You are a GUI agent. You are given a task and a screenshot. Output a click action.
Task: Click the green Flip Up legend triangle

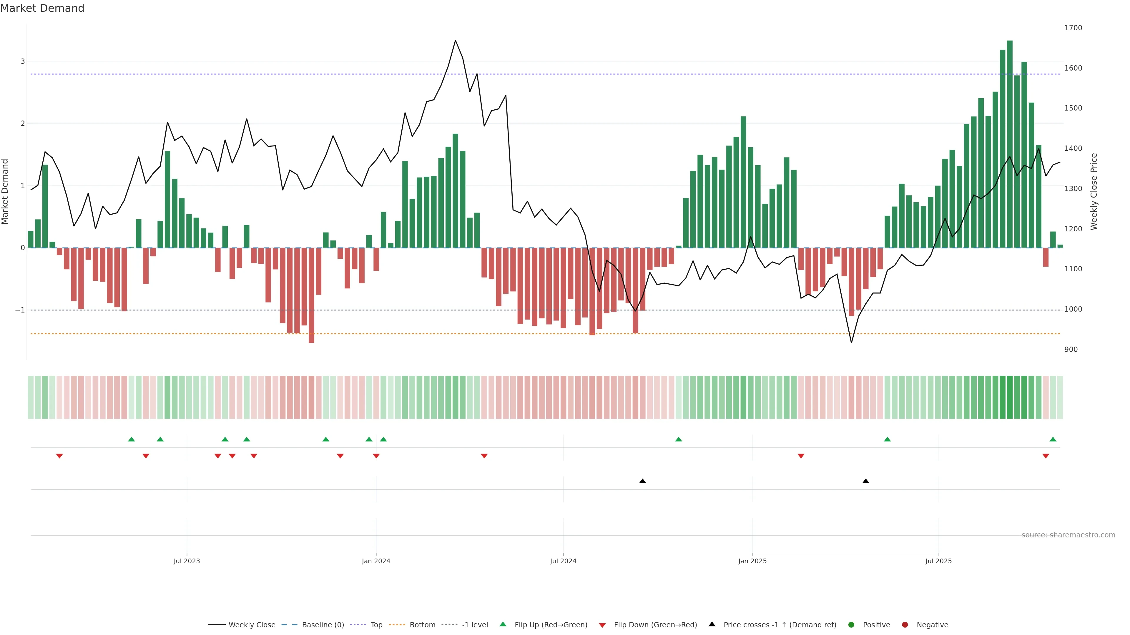pos(503,624)
